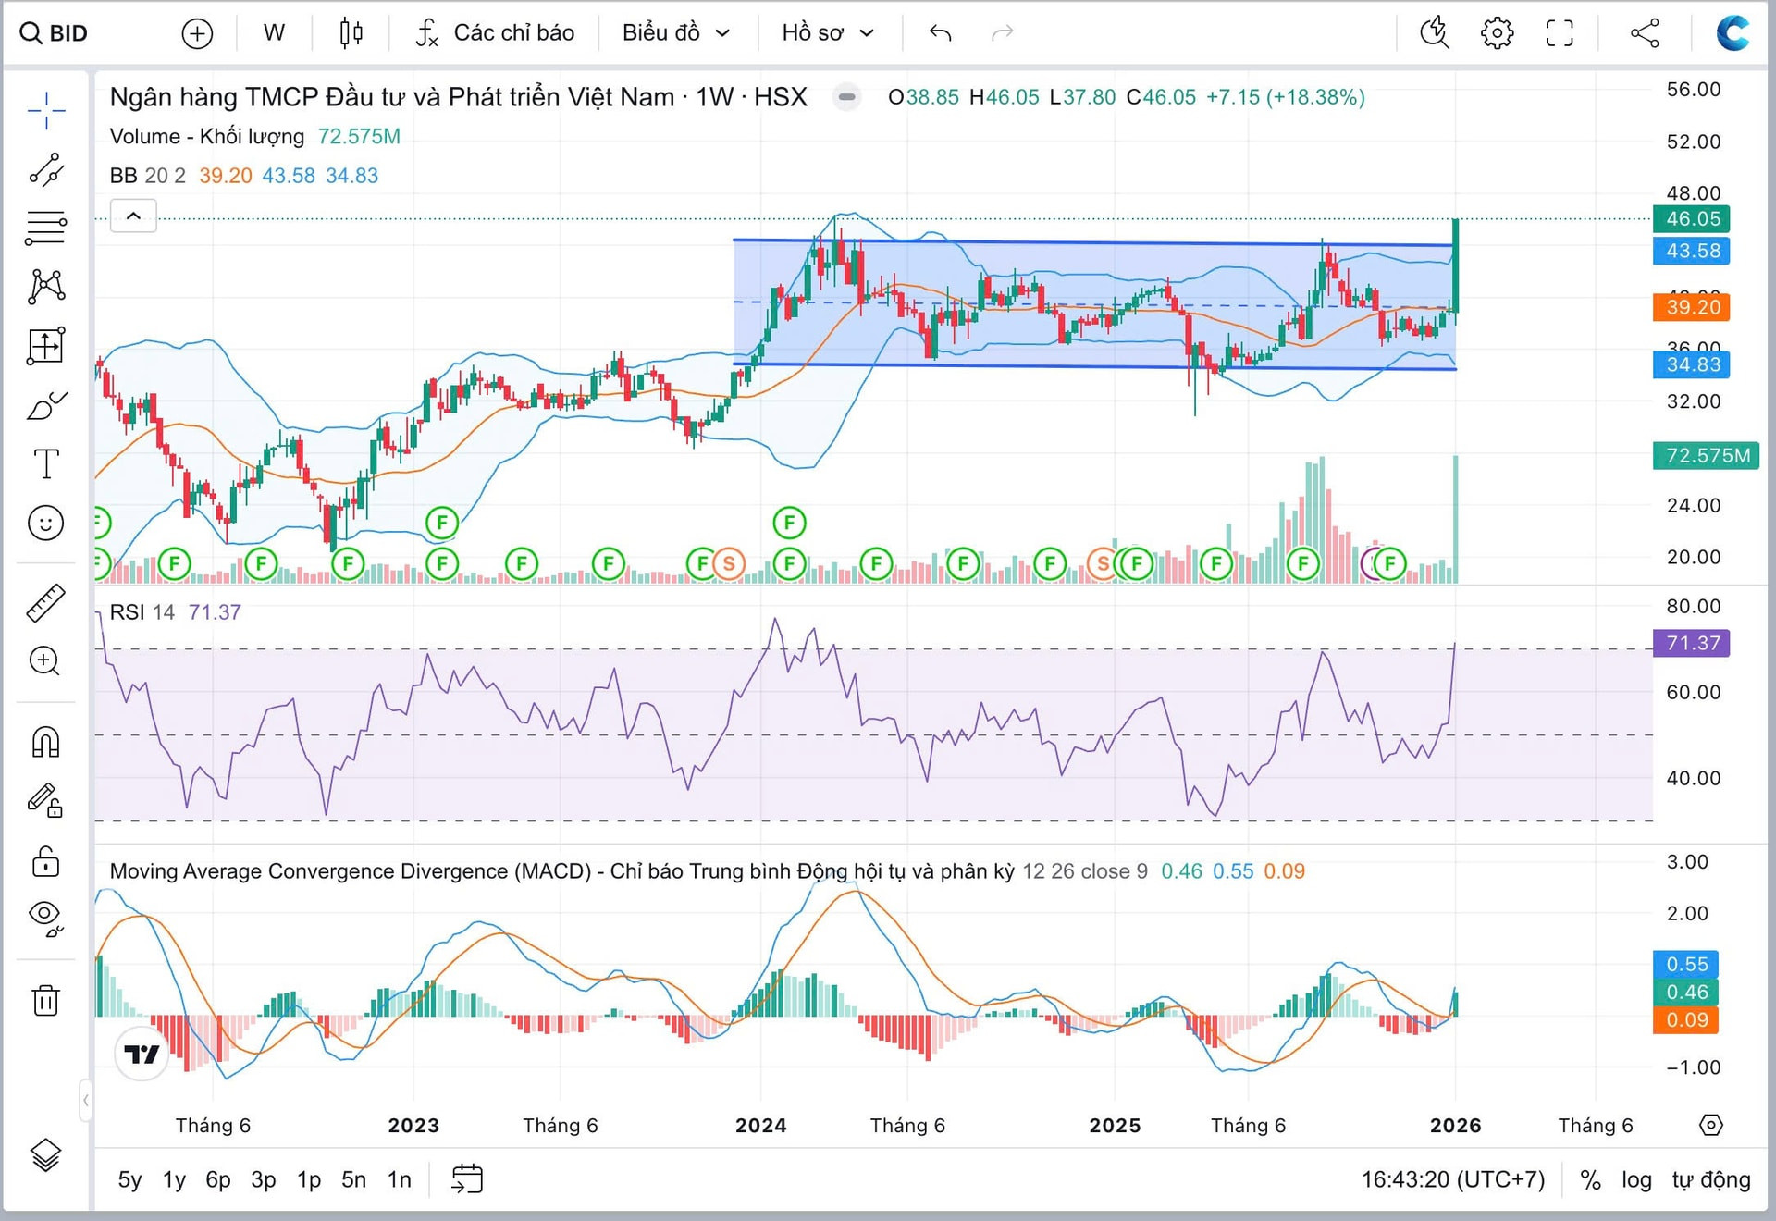Select the crosshair cursor tool

tap(45, 111)
